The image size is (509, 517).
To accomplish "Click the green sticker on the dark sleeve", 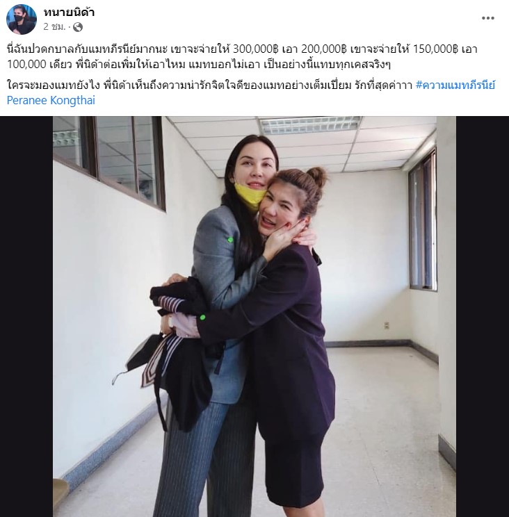I will pos(202,318).
